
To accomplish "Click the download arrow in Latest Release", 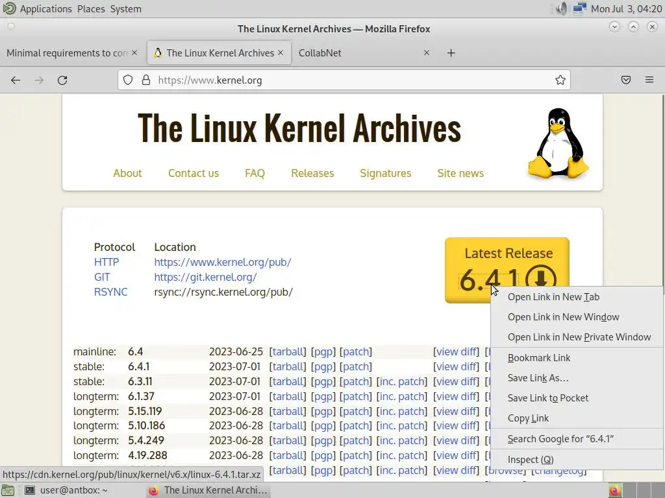I will pos(541,279).
